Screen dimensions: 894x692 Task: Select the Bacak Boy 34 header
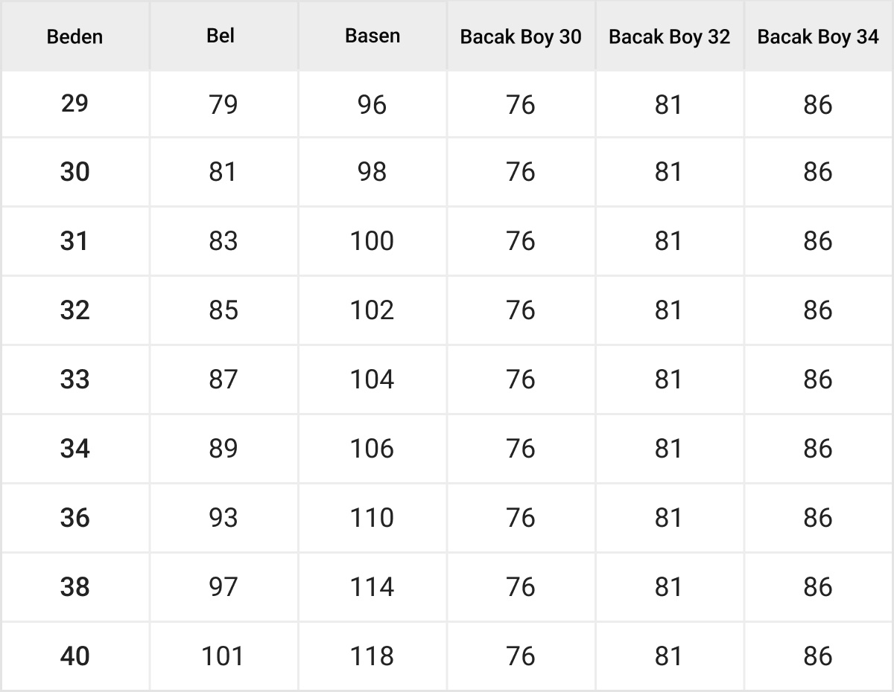[818, 36]
